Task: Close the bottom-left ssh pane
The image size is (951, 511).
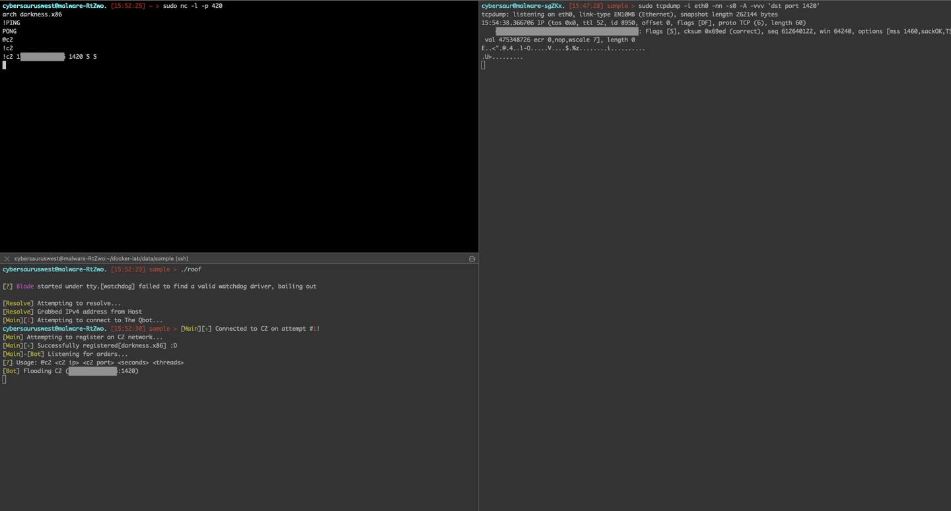Action: click(7, 259)
